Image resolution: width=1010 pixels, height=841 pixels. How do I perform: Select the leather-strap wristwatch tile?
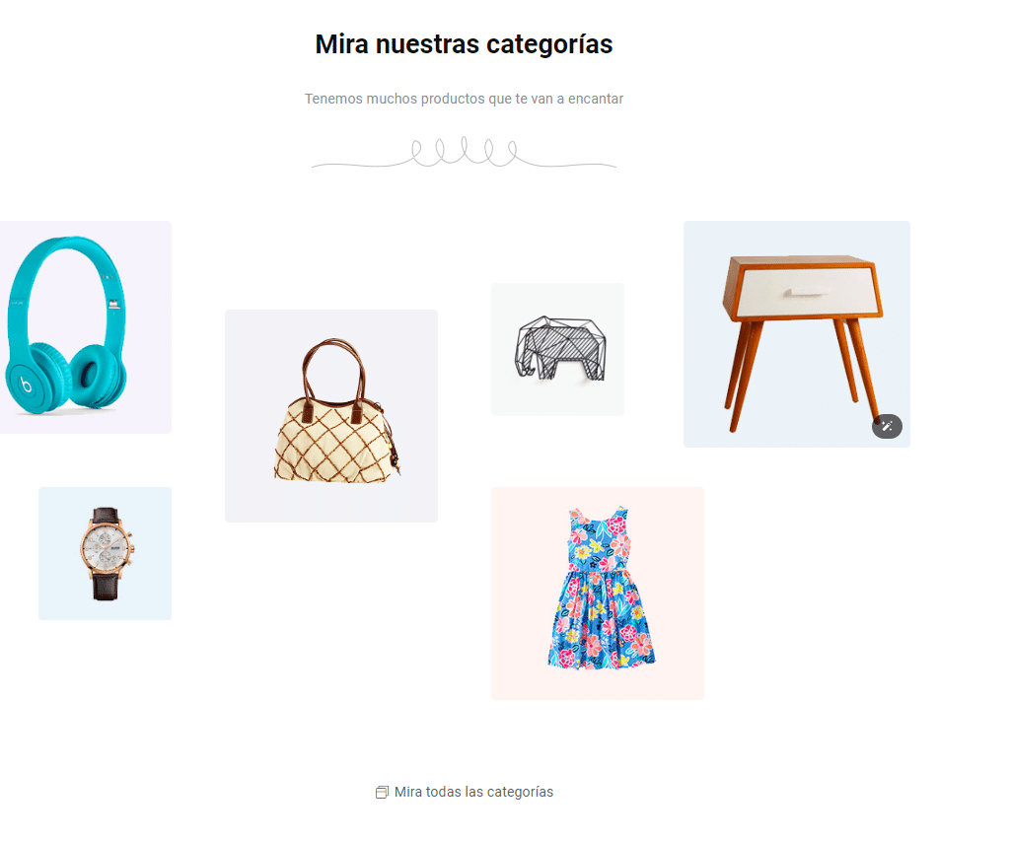(105, 554)
